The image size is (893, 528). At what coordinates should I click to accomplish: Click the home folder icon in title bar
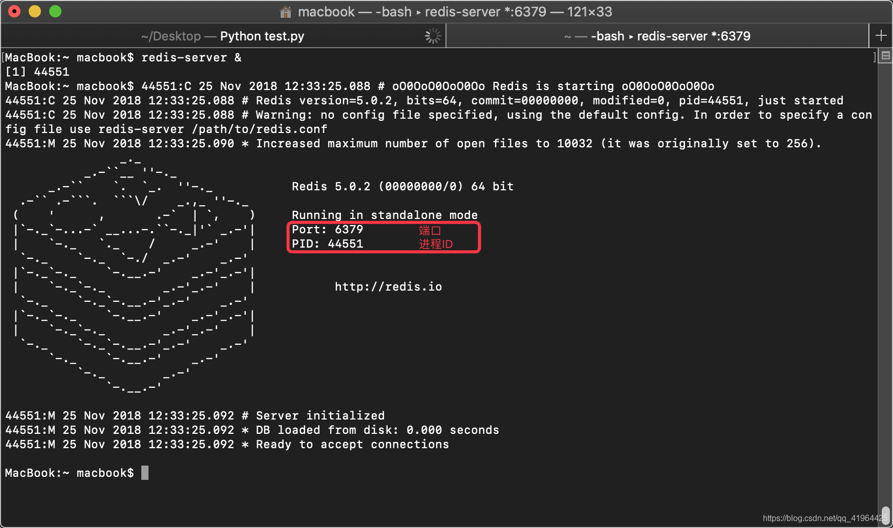pyautogui.click(x=286, y=12)
